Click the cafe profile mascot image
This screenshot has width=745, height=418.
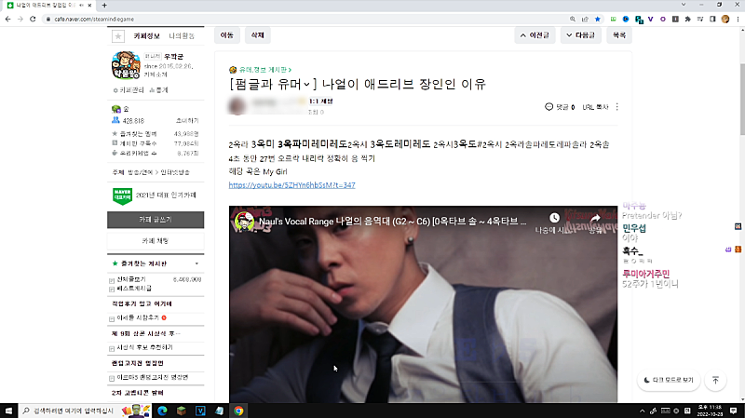(126, 65)
